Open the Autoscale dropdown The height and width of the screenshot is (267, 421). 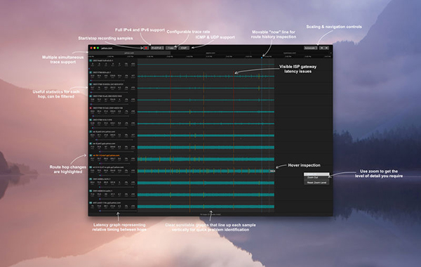coord(311,48)
